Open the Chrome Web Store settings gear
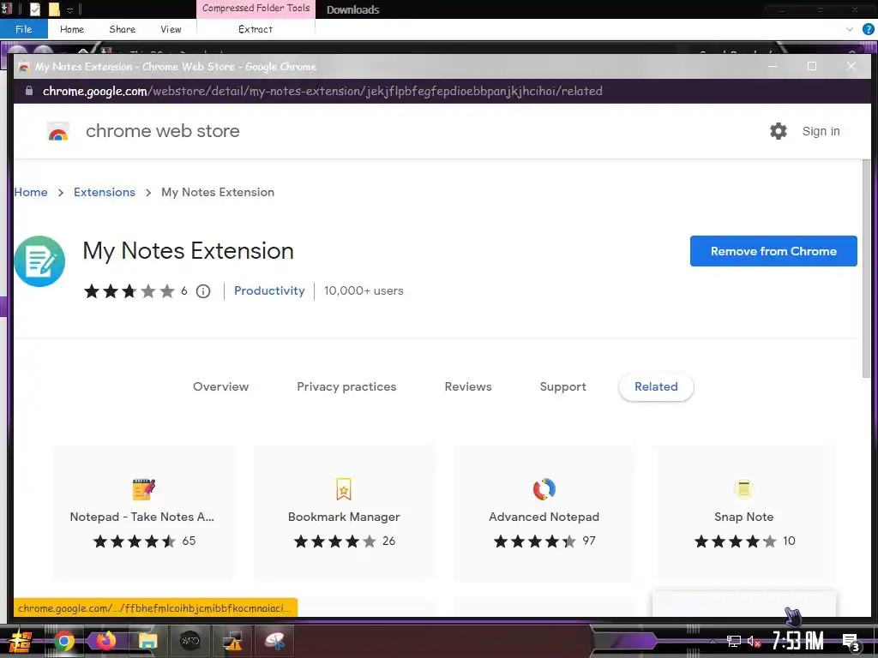Image resolution: width=878 pixels, height=658 pixels. coord(779,131)
